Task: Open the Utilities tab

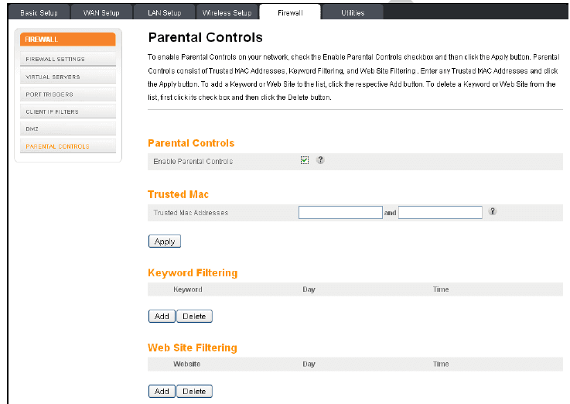Action: (353, 12)
